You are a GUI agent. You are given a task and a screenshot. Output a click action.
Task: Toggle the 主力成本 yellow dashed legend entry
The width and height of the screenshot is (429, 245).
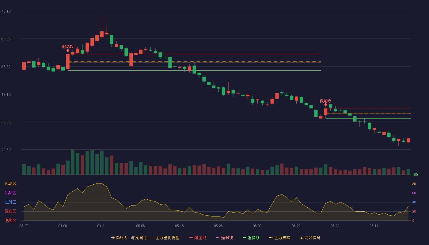tap(279, 238)
